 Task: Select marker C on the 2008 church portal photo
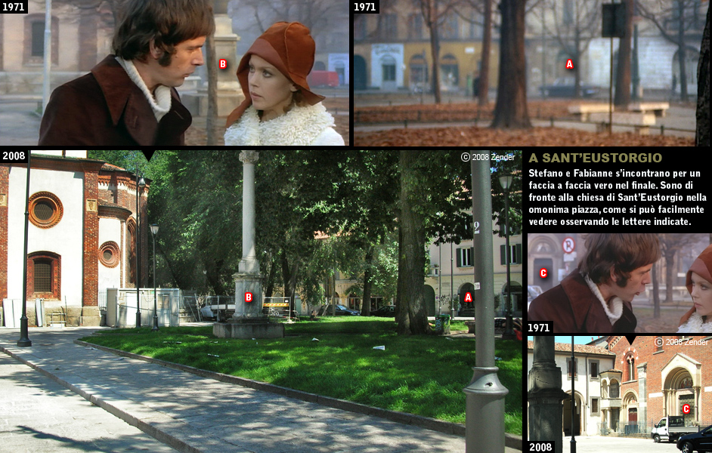[686, 409]
